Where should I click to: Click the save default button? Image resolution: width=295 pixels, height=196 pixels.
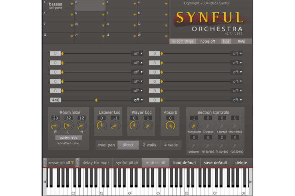pos(216,163)
